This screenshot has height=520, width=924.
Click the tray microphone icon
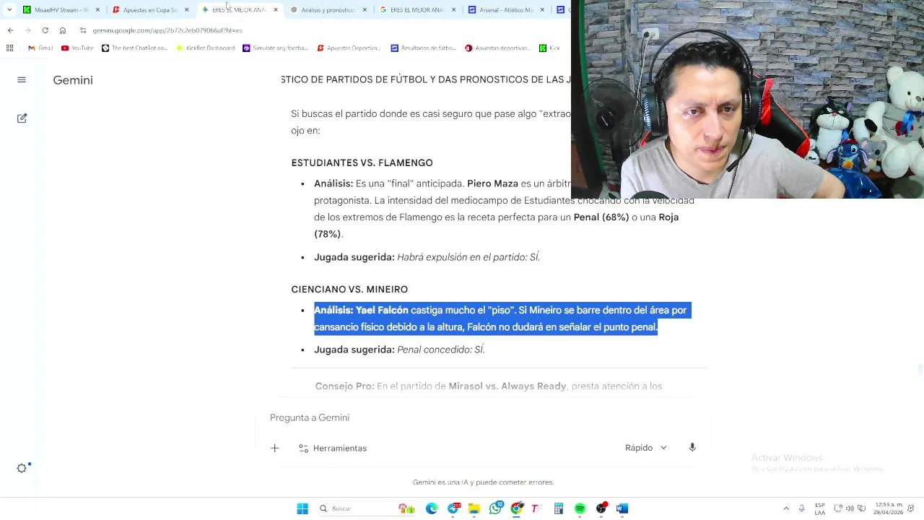pyautogui.click(x=801, y=508)
